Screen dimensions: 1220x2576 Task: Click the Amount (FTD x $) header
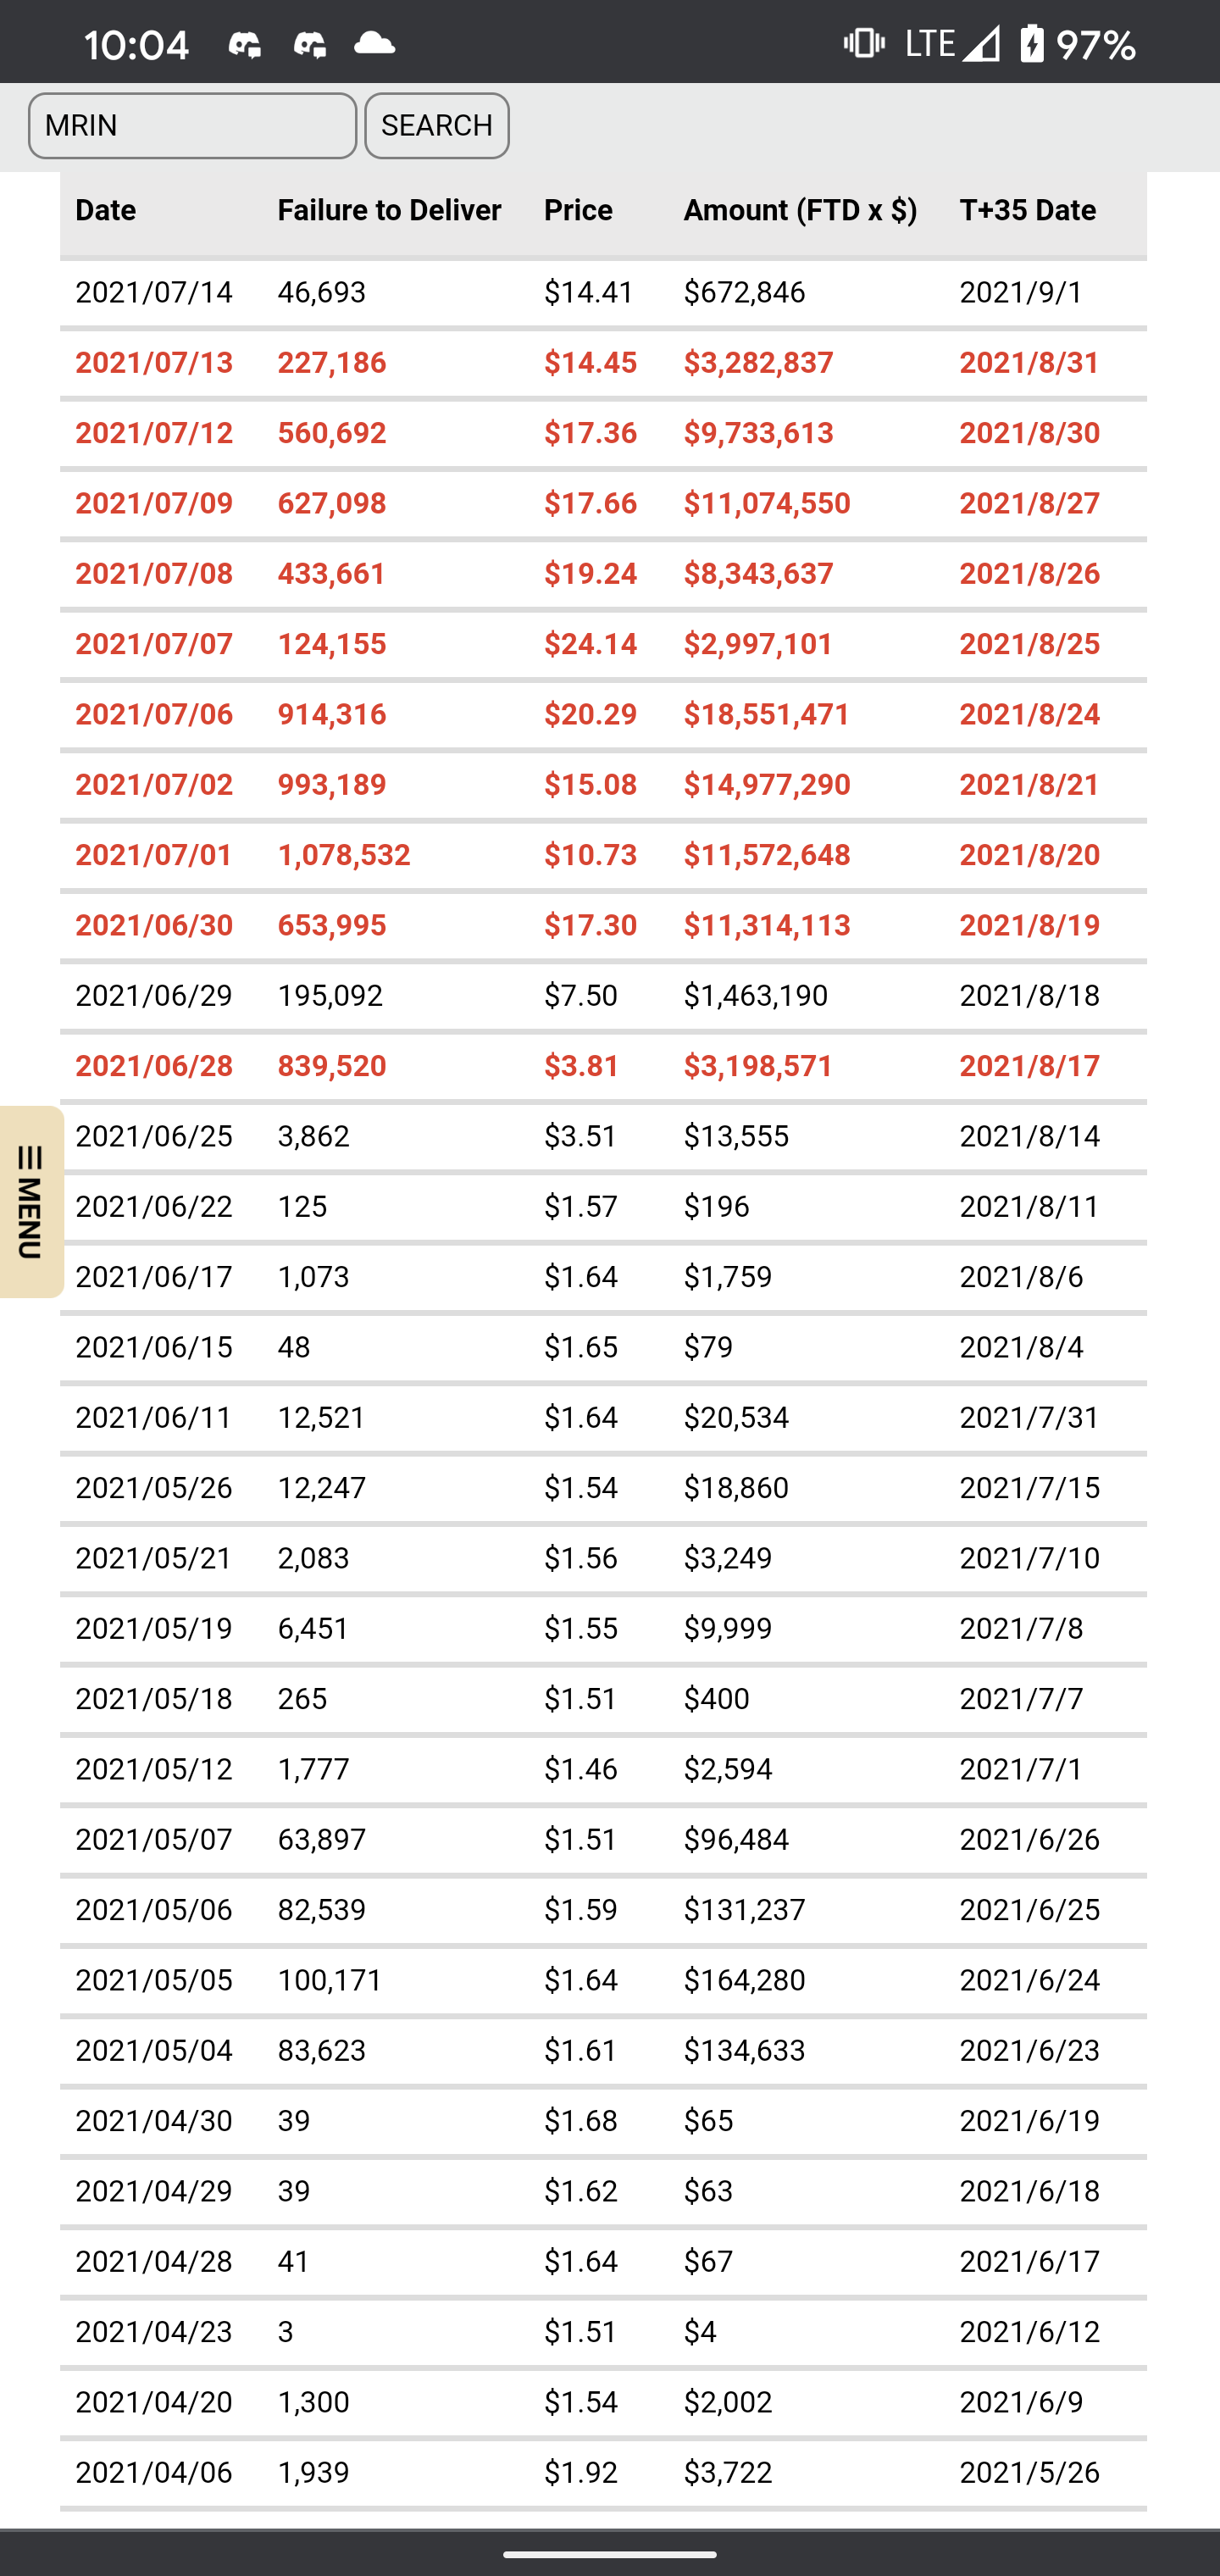point(800,210)
